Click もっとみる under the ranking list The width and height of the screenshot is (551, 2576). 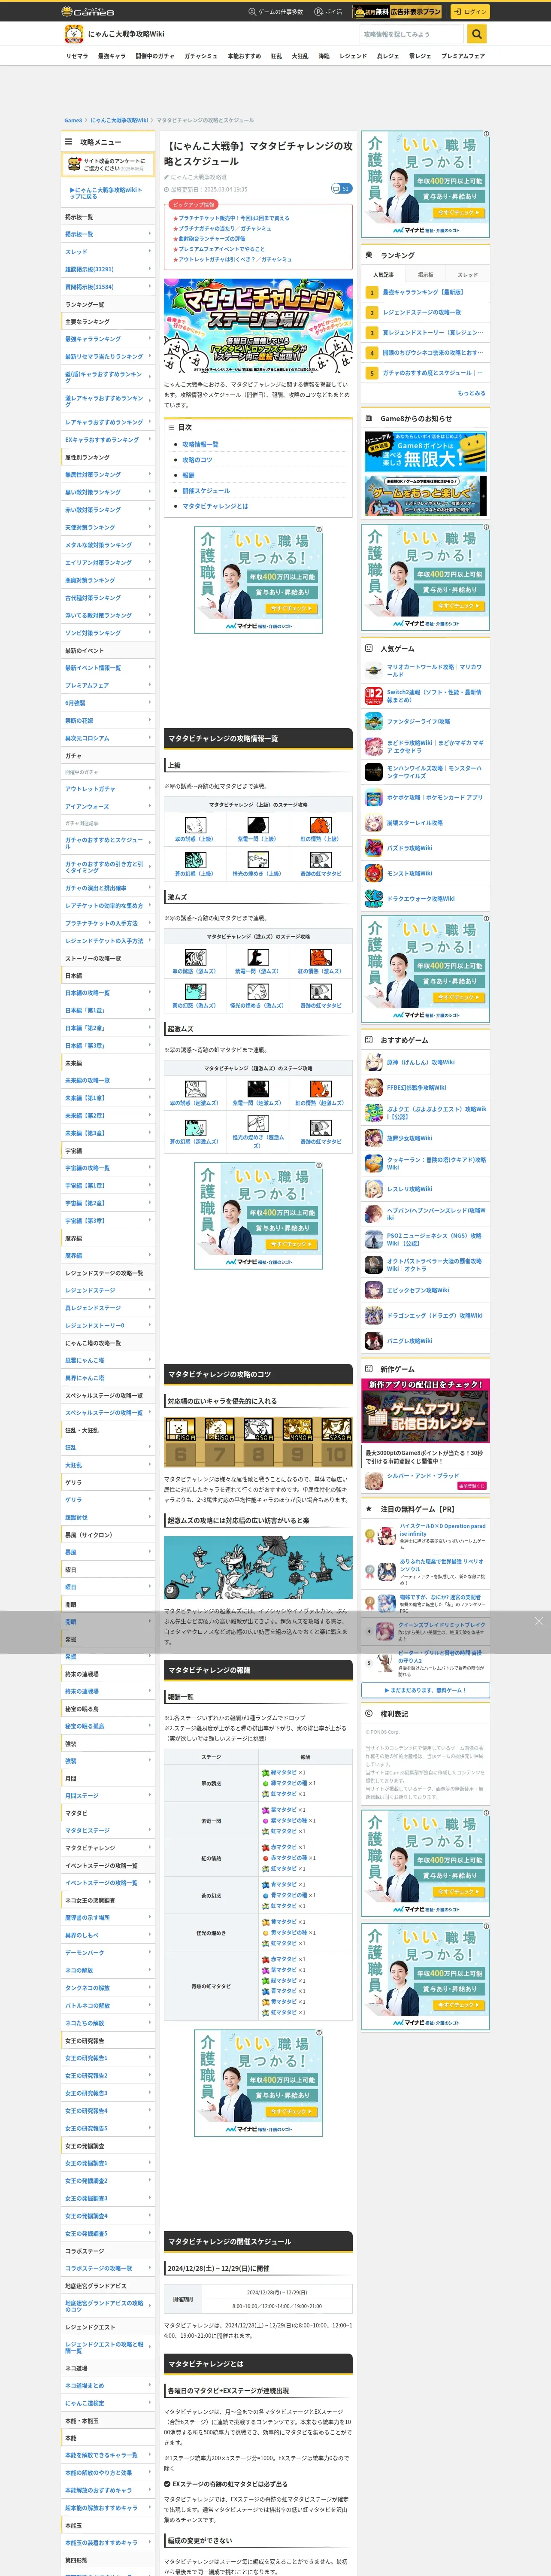pos(472,393)
